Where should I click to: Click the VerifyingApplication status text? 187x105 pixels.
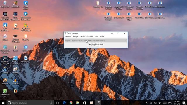click(x=96, y=44)
